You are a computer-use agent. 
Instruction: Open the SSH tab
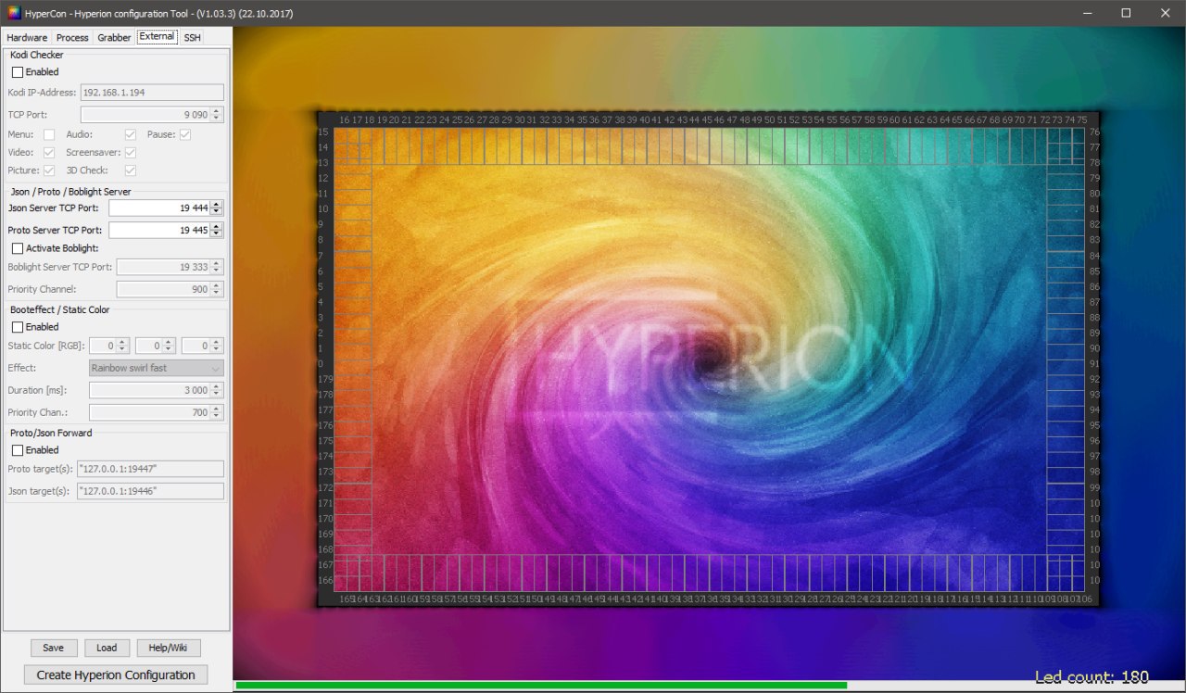[x=192, y=38]
